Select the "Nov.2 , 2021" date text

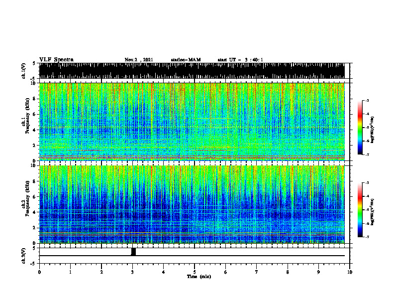point(139,60)
